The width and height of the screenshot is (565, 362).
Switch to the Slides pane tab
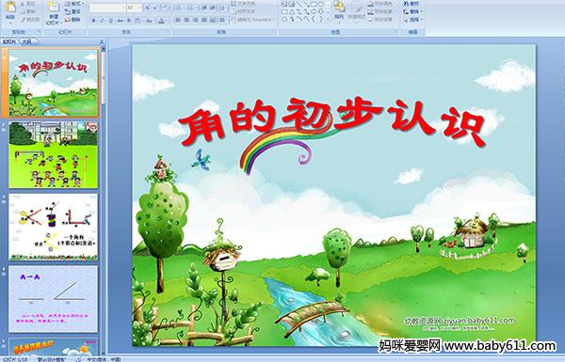[x=9, y=41]
